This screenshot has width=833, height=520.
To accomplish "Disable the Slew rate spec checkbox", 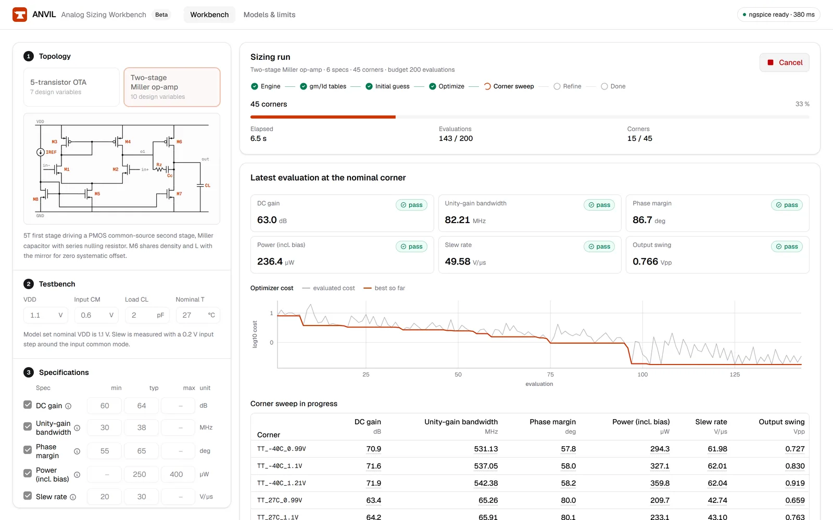I will [x=28, y=496].
